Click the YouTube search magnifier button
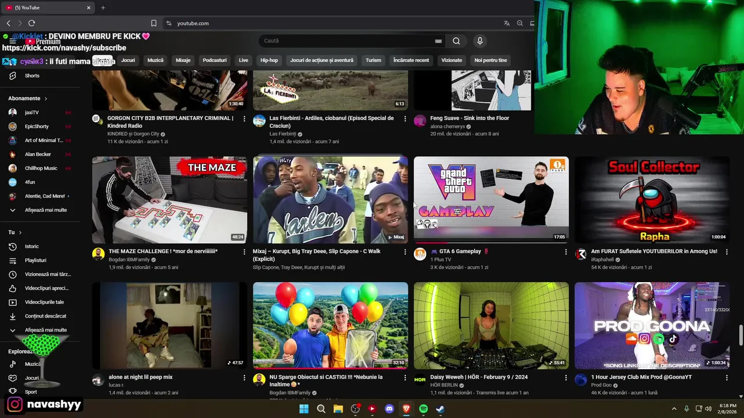This screenshot has width=744, height=418. point(456,41)
